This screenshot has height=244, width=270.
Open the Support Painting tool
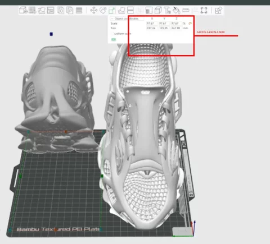tap(148, 10)
